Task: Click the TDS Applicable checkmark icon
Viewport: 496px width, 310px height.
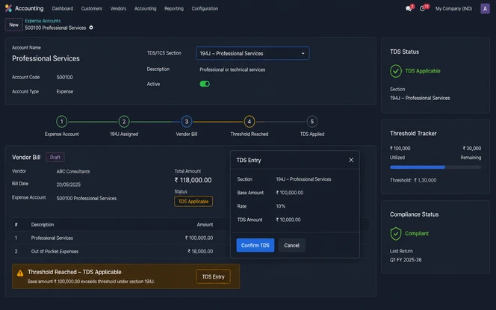Action: [396, 71]
